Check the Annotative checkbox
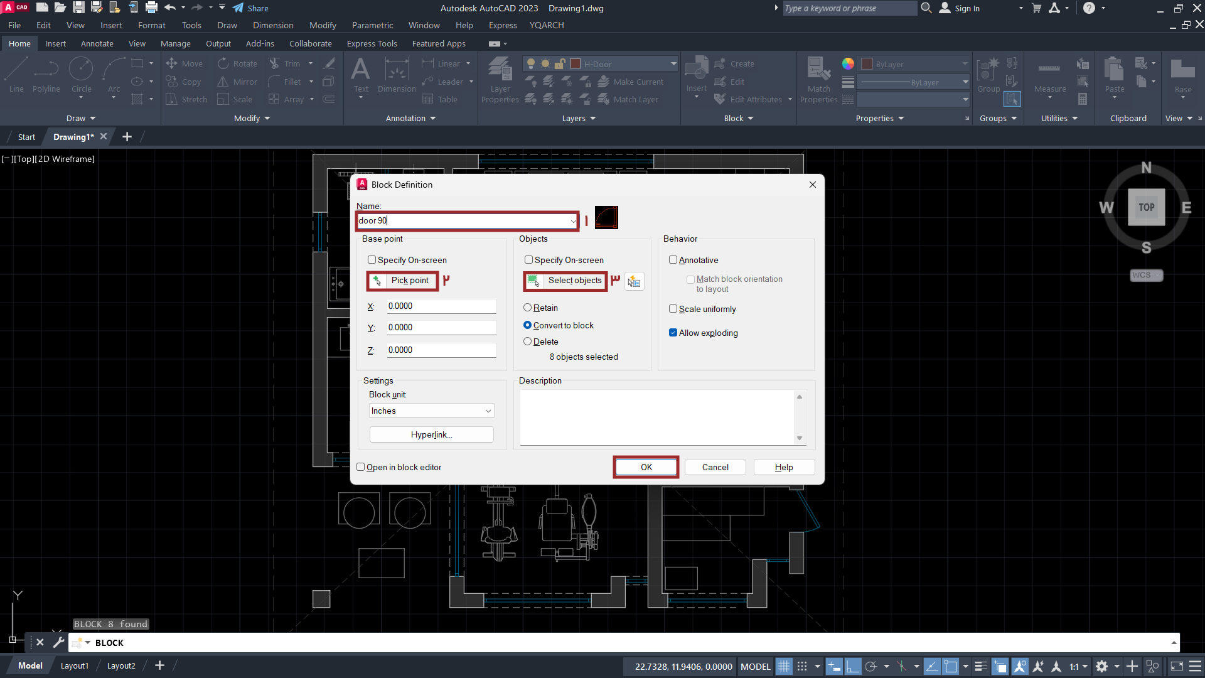The height and width of the screenshot is (678, 1205). (x=673, y=260)
